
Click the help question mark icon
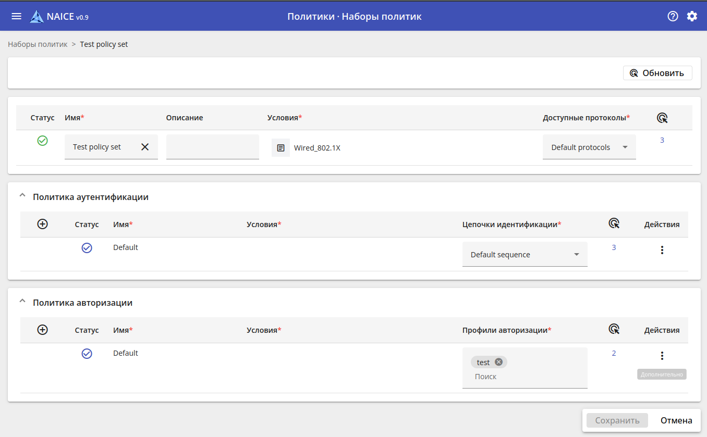pyautogui.click(x=673, y=16)
